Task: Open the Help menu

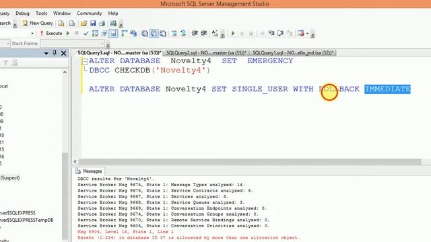Action: pos(113,13)
